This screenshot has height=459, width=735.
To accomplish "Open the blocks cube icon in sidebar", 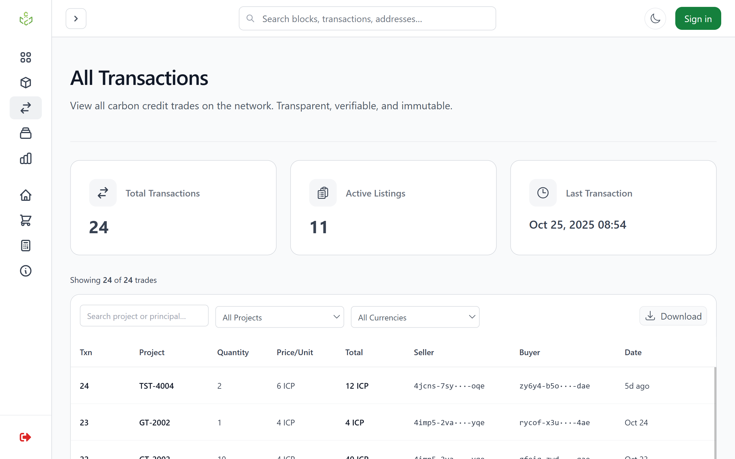I will pos(26,83).
